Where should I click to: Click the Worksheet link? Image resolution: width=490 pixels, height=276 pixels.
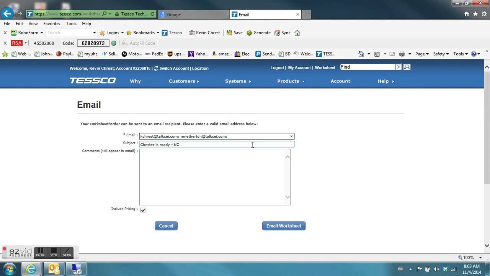point(325,67)
